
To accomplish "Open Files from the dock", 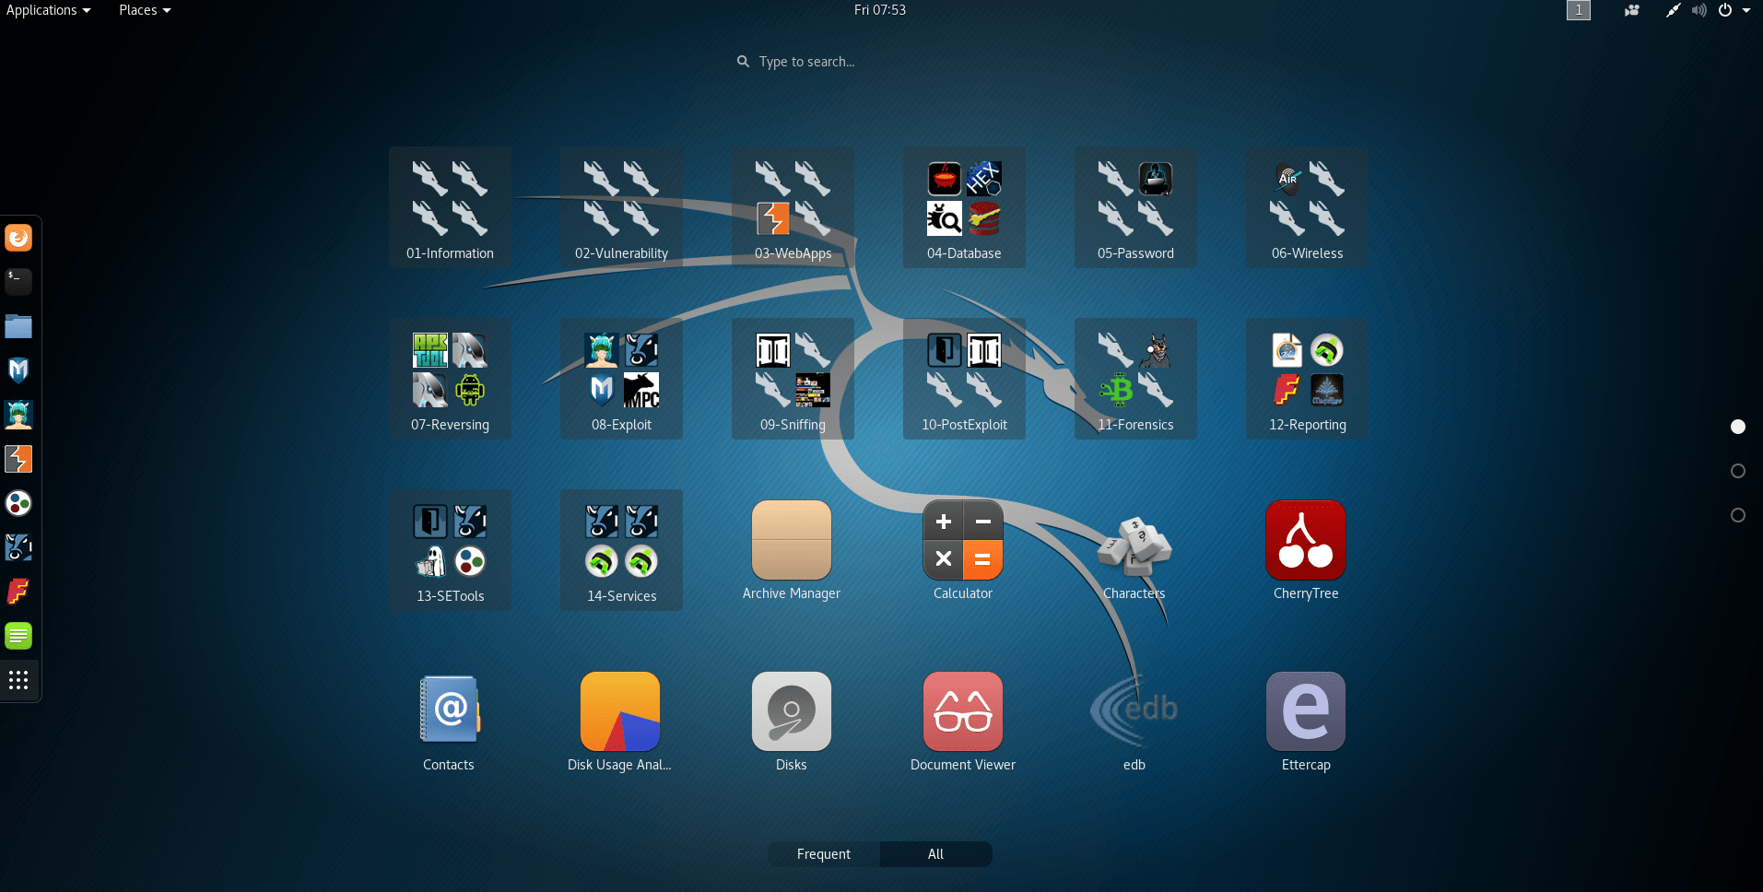I will click(x=18, y=326).
